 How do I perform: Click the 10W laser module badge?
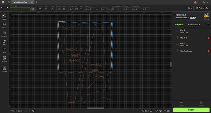(193, 18)
